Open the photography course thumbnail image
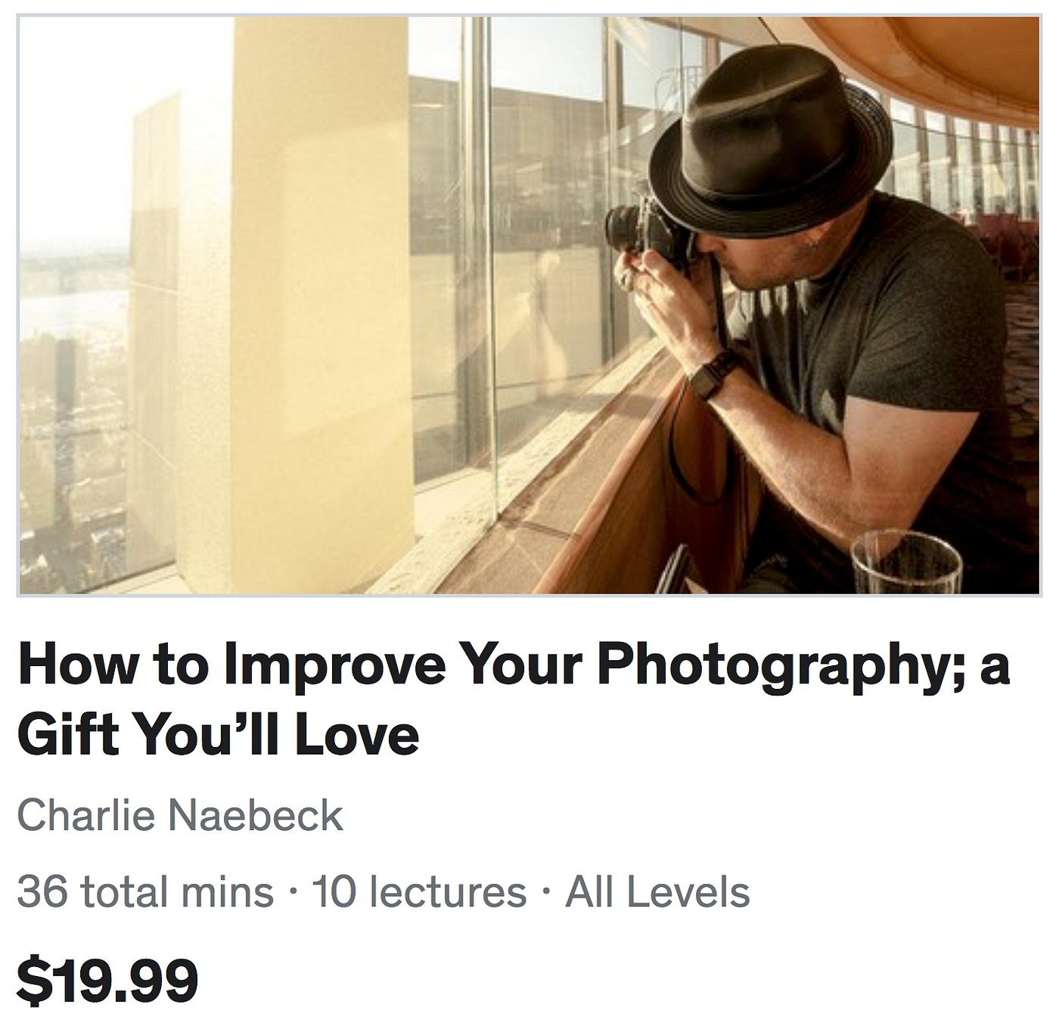Screen dimensions: 1059x1026 click(x=529, y=305)
